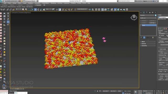The image size is (168, 94).
Task: Click the Z axis constraint button
Action: [8, 19]
